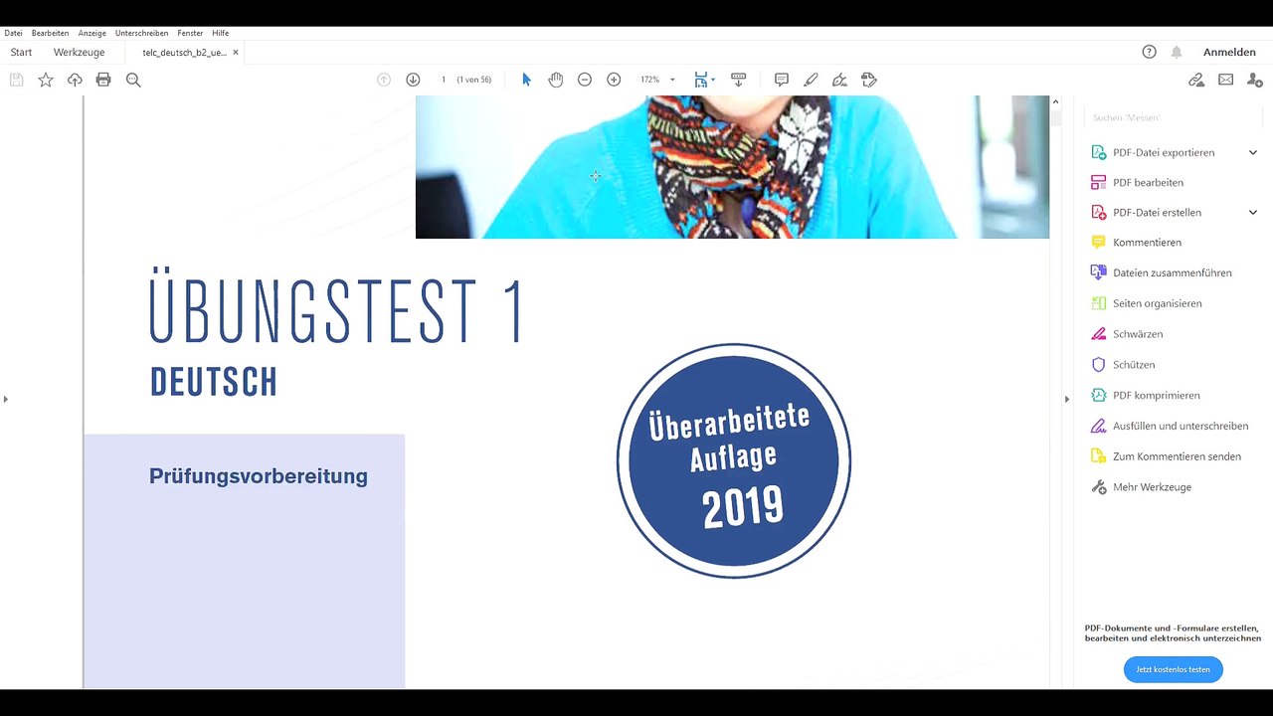
Task: Print the document
Action: click(103, 80)
